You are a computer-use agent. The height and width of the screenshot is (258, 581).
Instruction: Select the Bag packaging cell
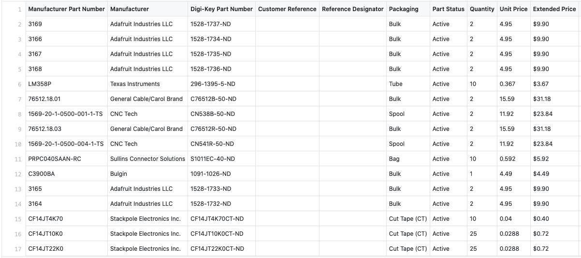(394, 159)
